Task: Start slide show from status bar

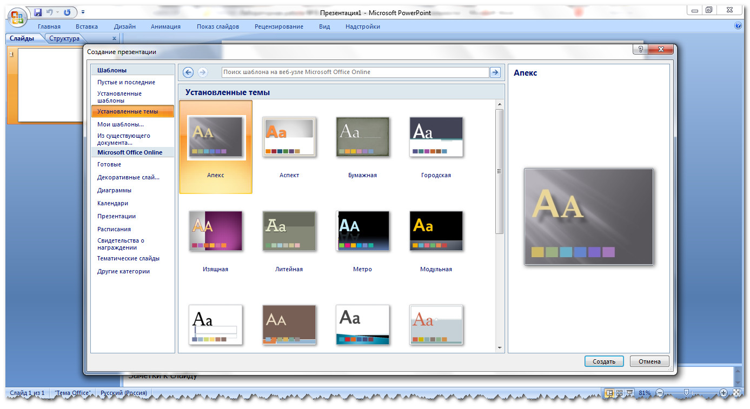Action: 629,393
